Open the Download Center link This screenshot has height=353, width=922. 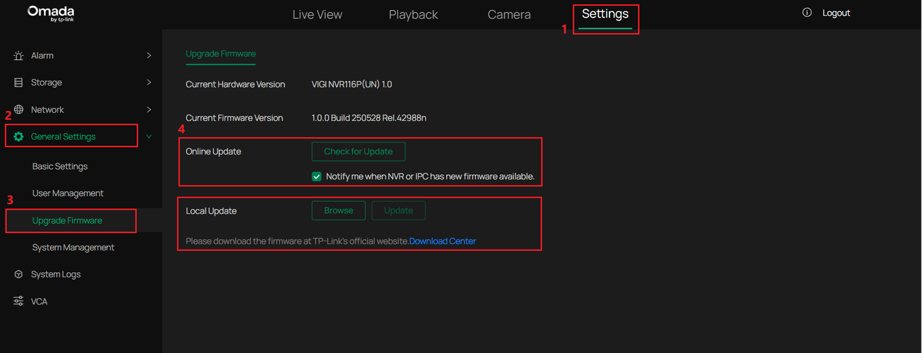442,241
